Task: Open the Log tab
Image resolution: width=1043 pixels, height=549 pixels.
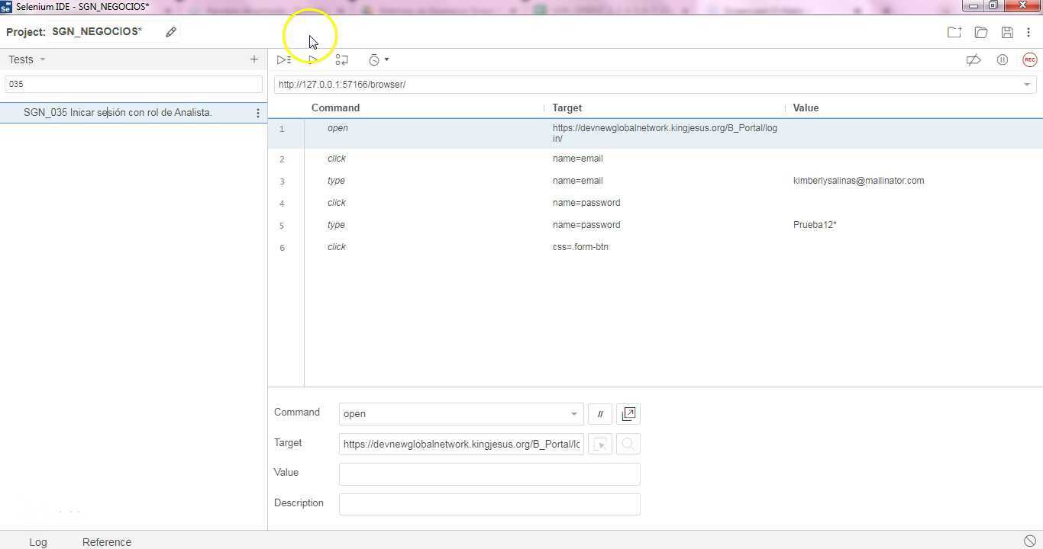Action: point(38,541)
